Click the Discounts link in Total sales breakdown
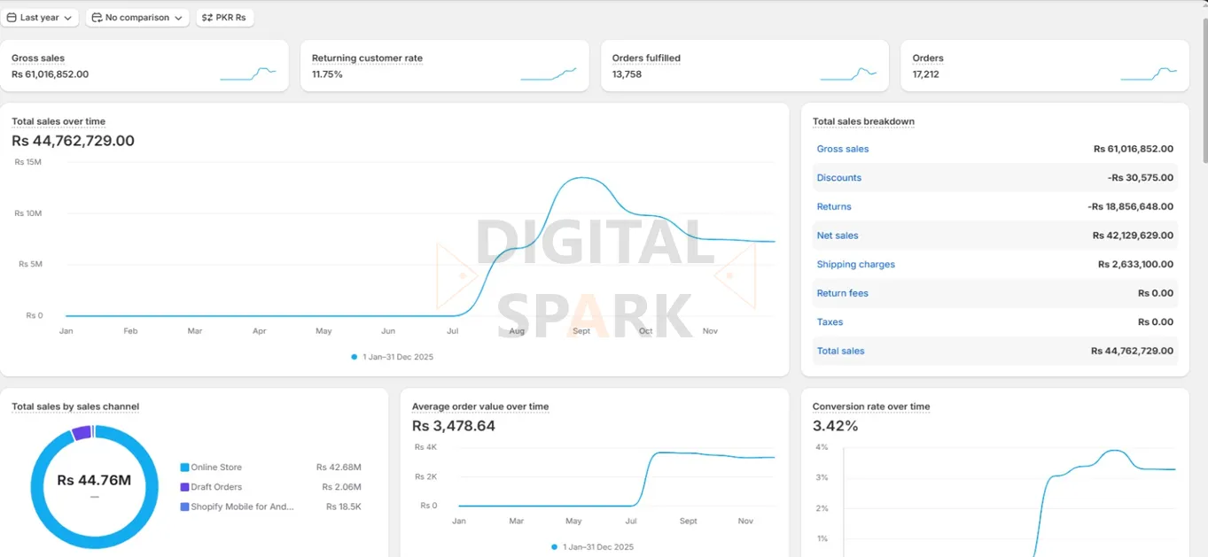Viewport: 1208px width, 557px height. point(838,177)
